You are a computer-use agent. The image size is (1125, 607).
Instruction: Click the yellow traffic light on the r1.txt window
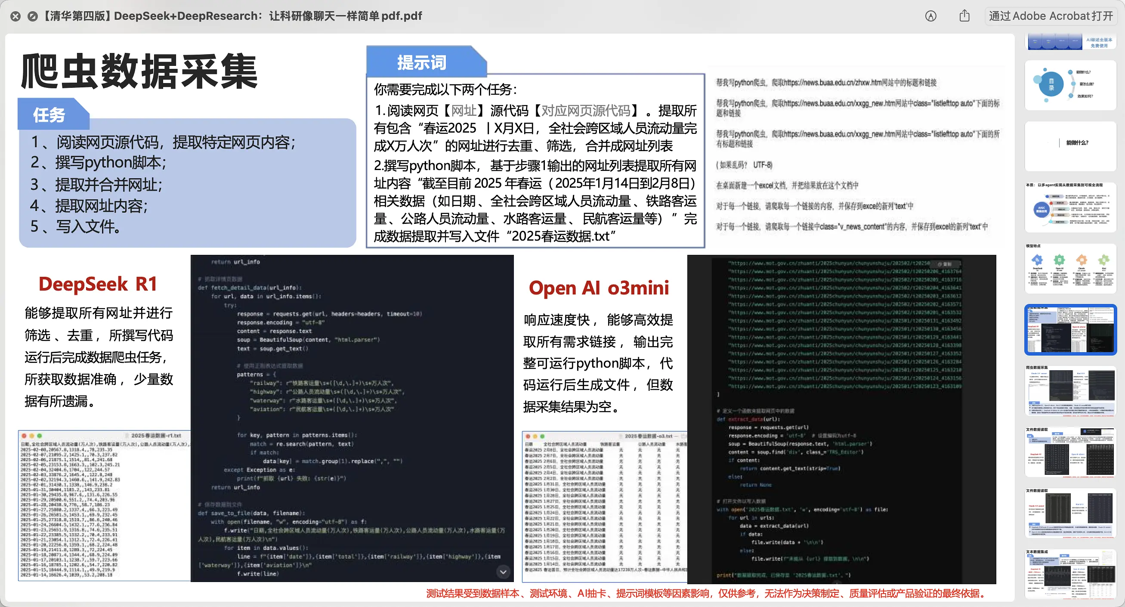32,435
